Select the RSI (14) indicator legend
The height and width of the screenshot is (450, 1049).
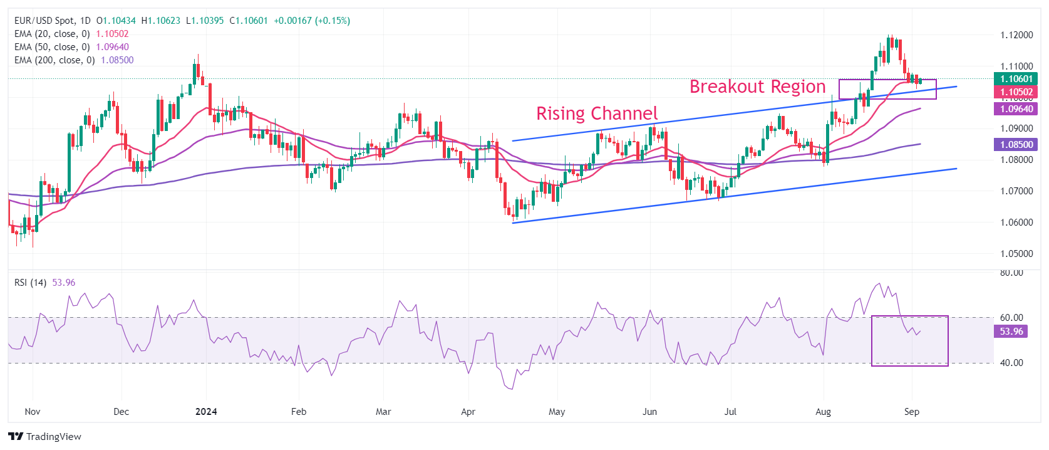point(30,283)
